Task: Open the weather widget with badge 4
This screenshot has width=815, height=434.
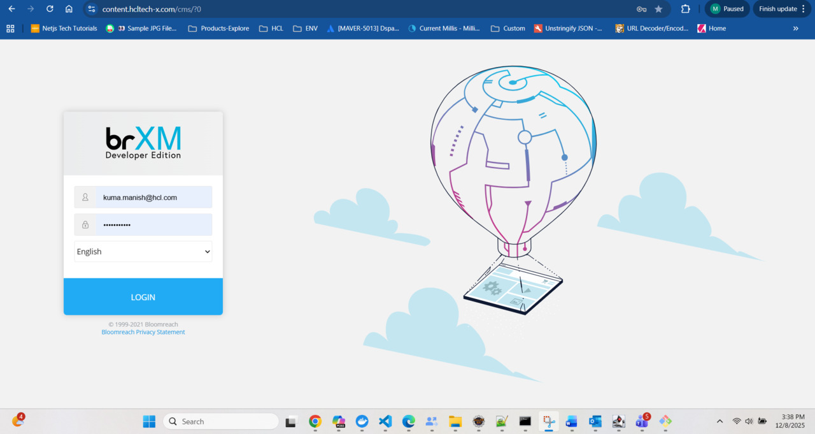Action: [18, 421]
